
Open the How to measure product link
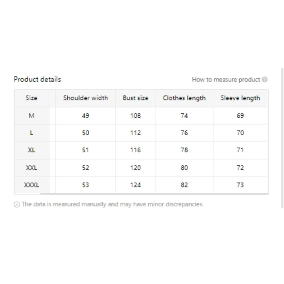pos(226,80)
